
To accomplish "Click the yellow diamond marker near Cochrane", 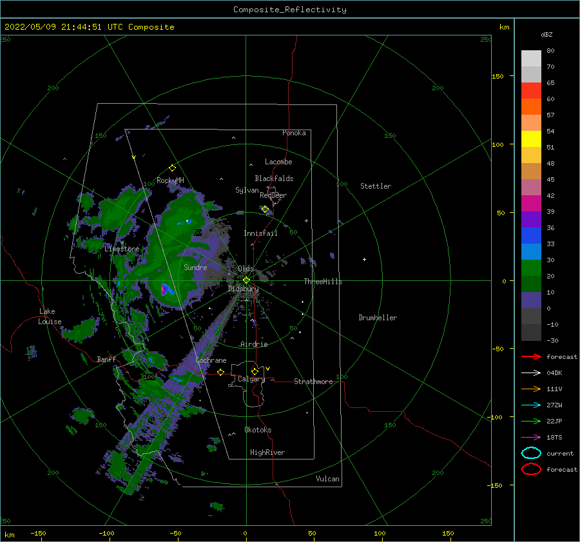I will tap(220, 372).
